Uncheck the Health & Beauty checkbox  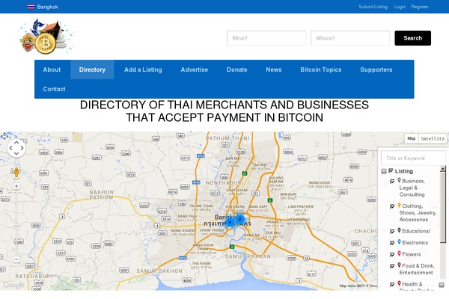(392, 284)
